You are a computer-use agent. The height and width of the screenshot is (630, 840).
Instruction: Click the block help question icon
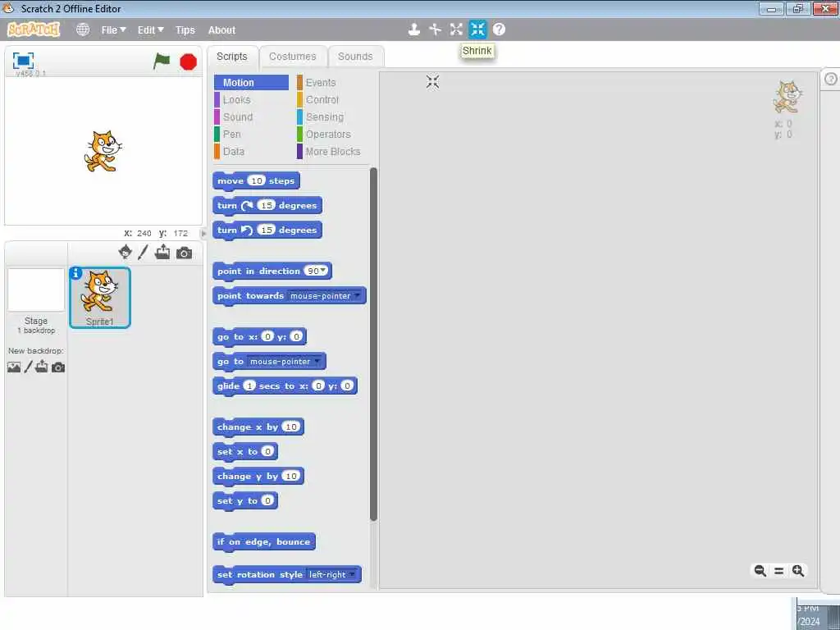499,30
